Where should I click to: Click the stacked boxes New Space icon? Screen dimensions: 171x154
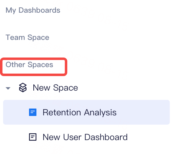tap(23, 88)
